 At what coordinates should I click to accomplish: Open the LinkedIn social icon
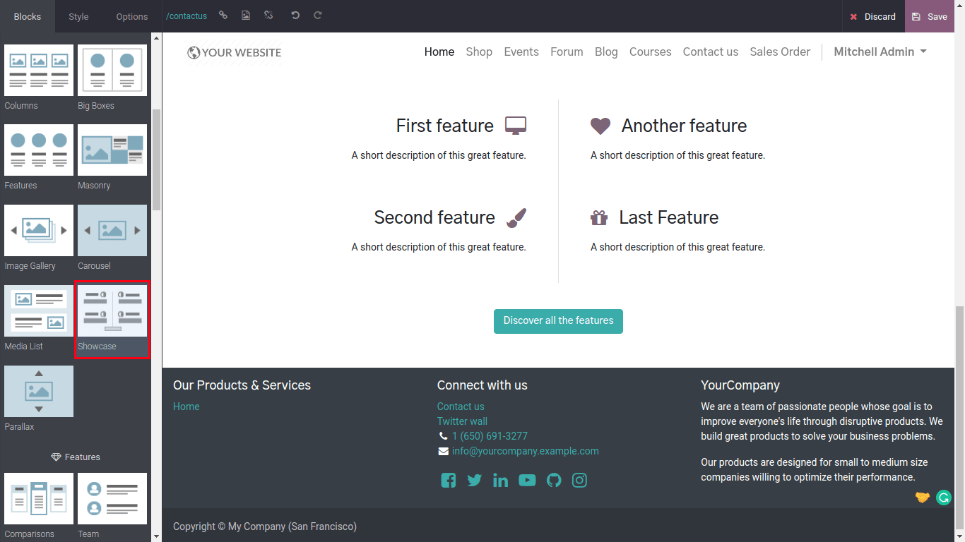(x=501, y=481)
